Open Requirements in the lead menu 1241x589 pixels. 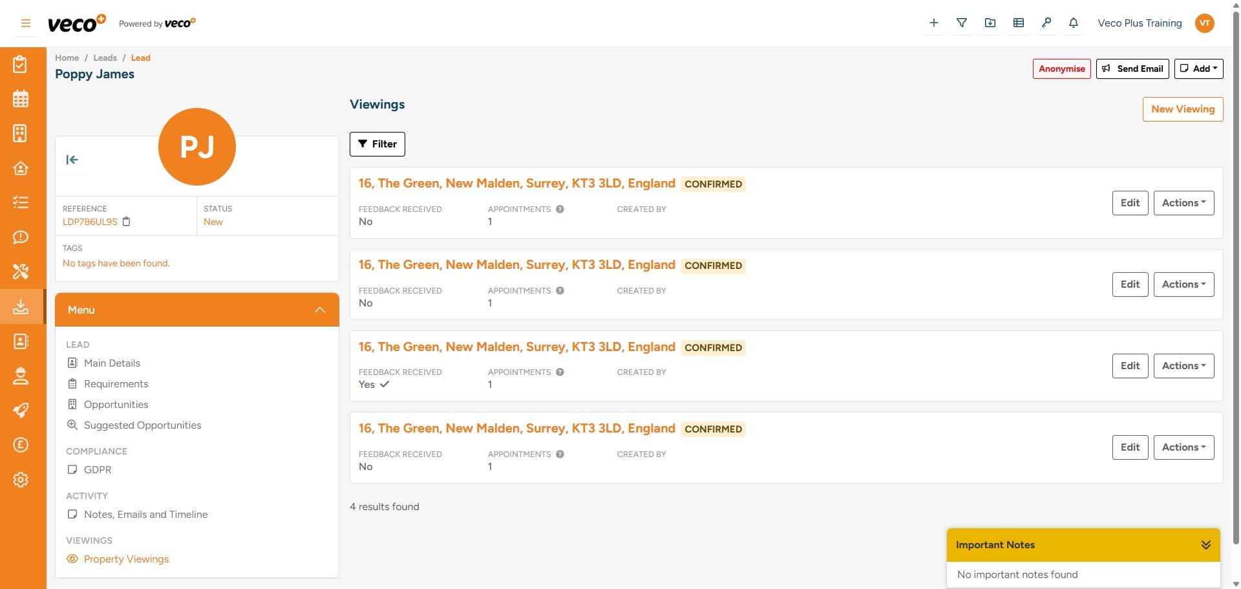[x=116, y=384]
